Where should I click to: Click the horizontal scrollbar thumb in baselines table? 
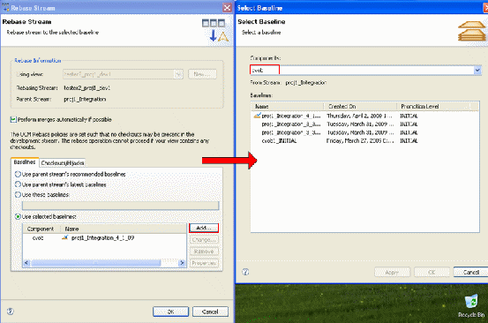(x=96, y=263)
